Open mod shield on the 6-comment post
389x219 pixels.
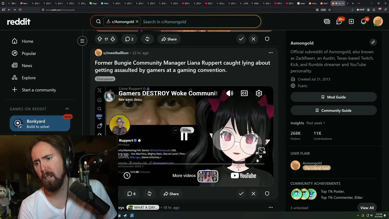coord(267,193)
